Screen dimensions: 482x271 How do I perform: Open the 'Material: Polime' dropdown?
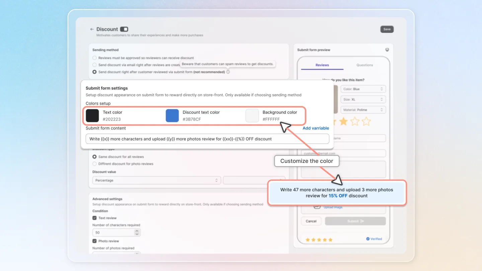click(363, 110)
